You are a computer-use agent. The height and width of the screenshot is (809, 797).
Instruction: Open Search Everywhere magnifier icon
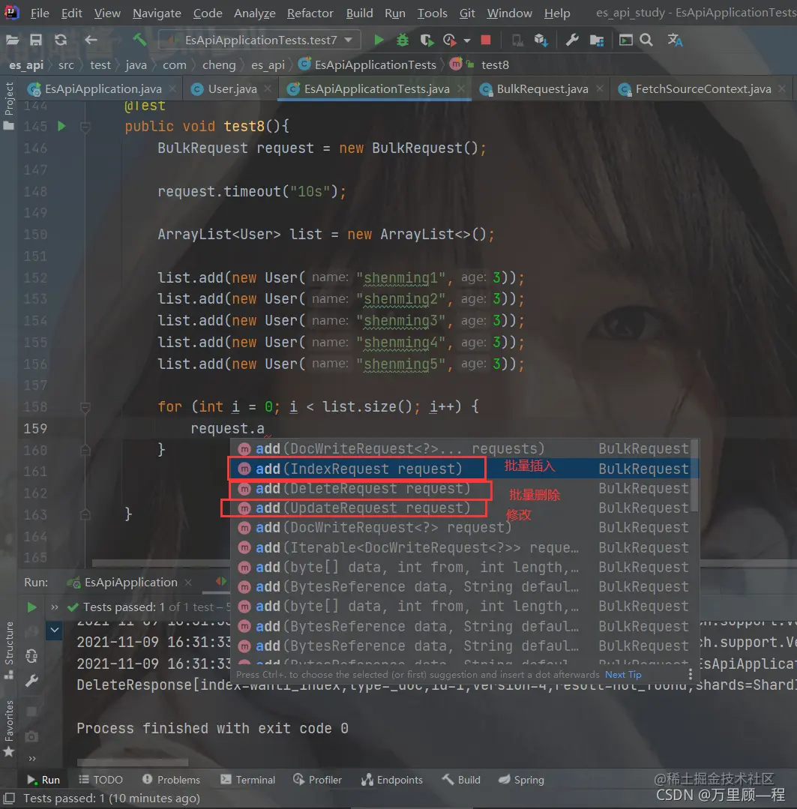(646, 40)
